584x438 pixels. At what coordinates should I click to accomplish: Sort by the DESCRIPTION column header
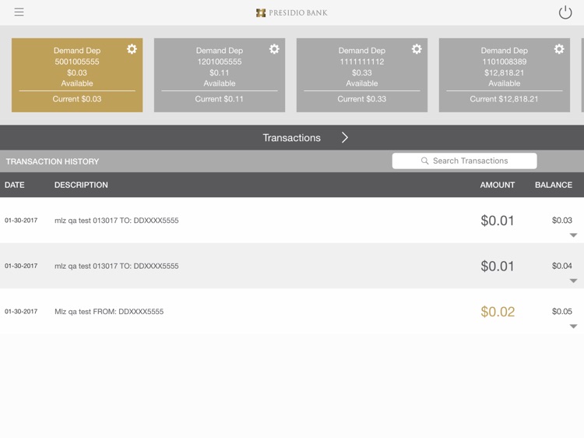tap(81, 185)
